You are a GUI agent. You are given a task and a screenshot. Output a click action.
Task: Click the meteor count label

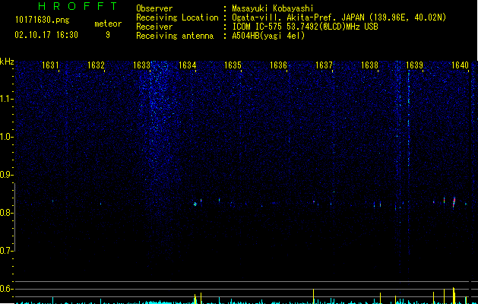[x=108, y=24]
